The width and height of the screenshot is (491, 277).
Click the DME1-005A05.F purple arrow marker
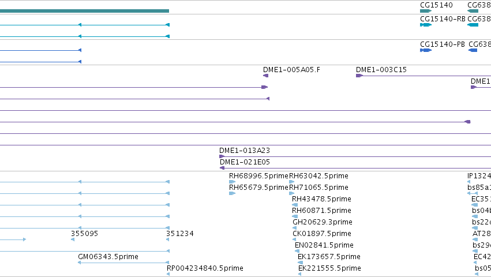pos(265,76)
